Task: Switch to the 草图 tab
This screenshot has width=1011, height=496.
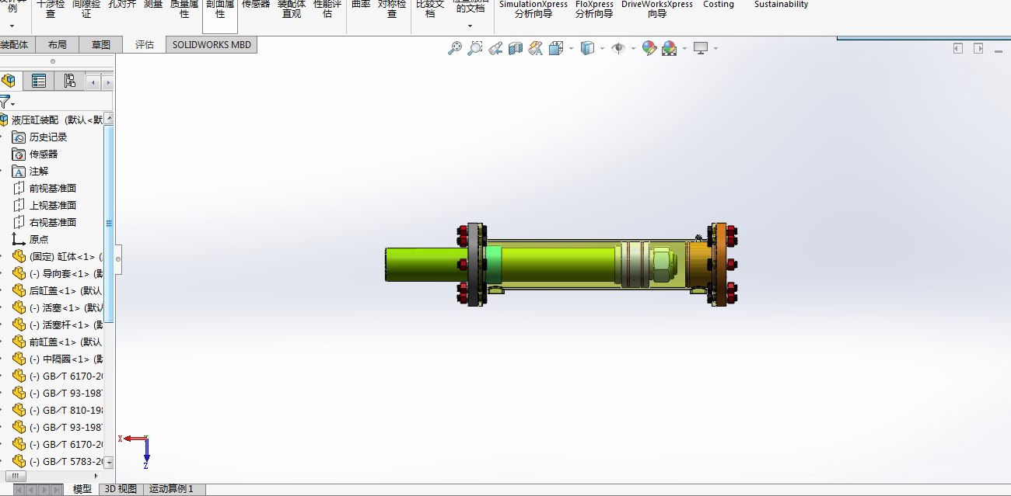Action: [101, 45]
